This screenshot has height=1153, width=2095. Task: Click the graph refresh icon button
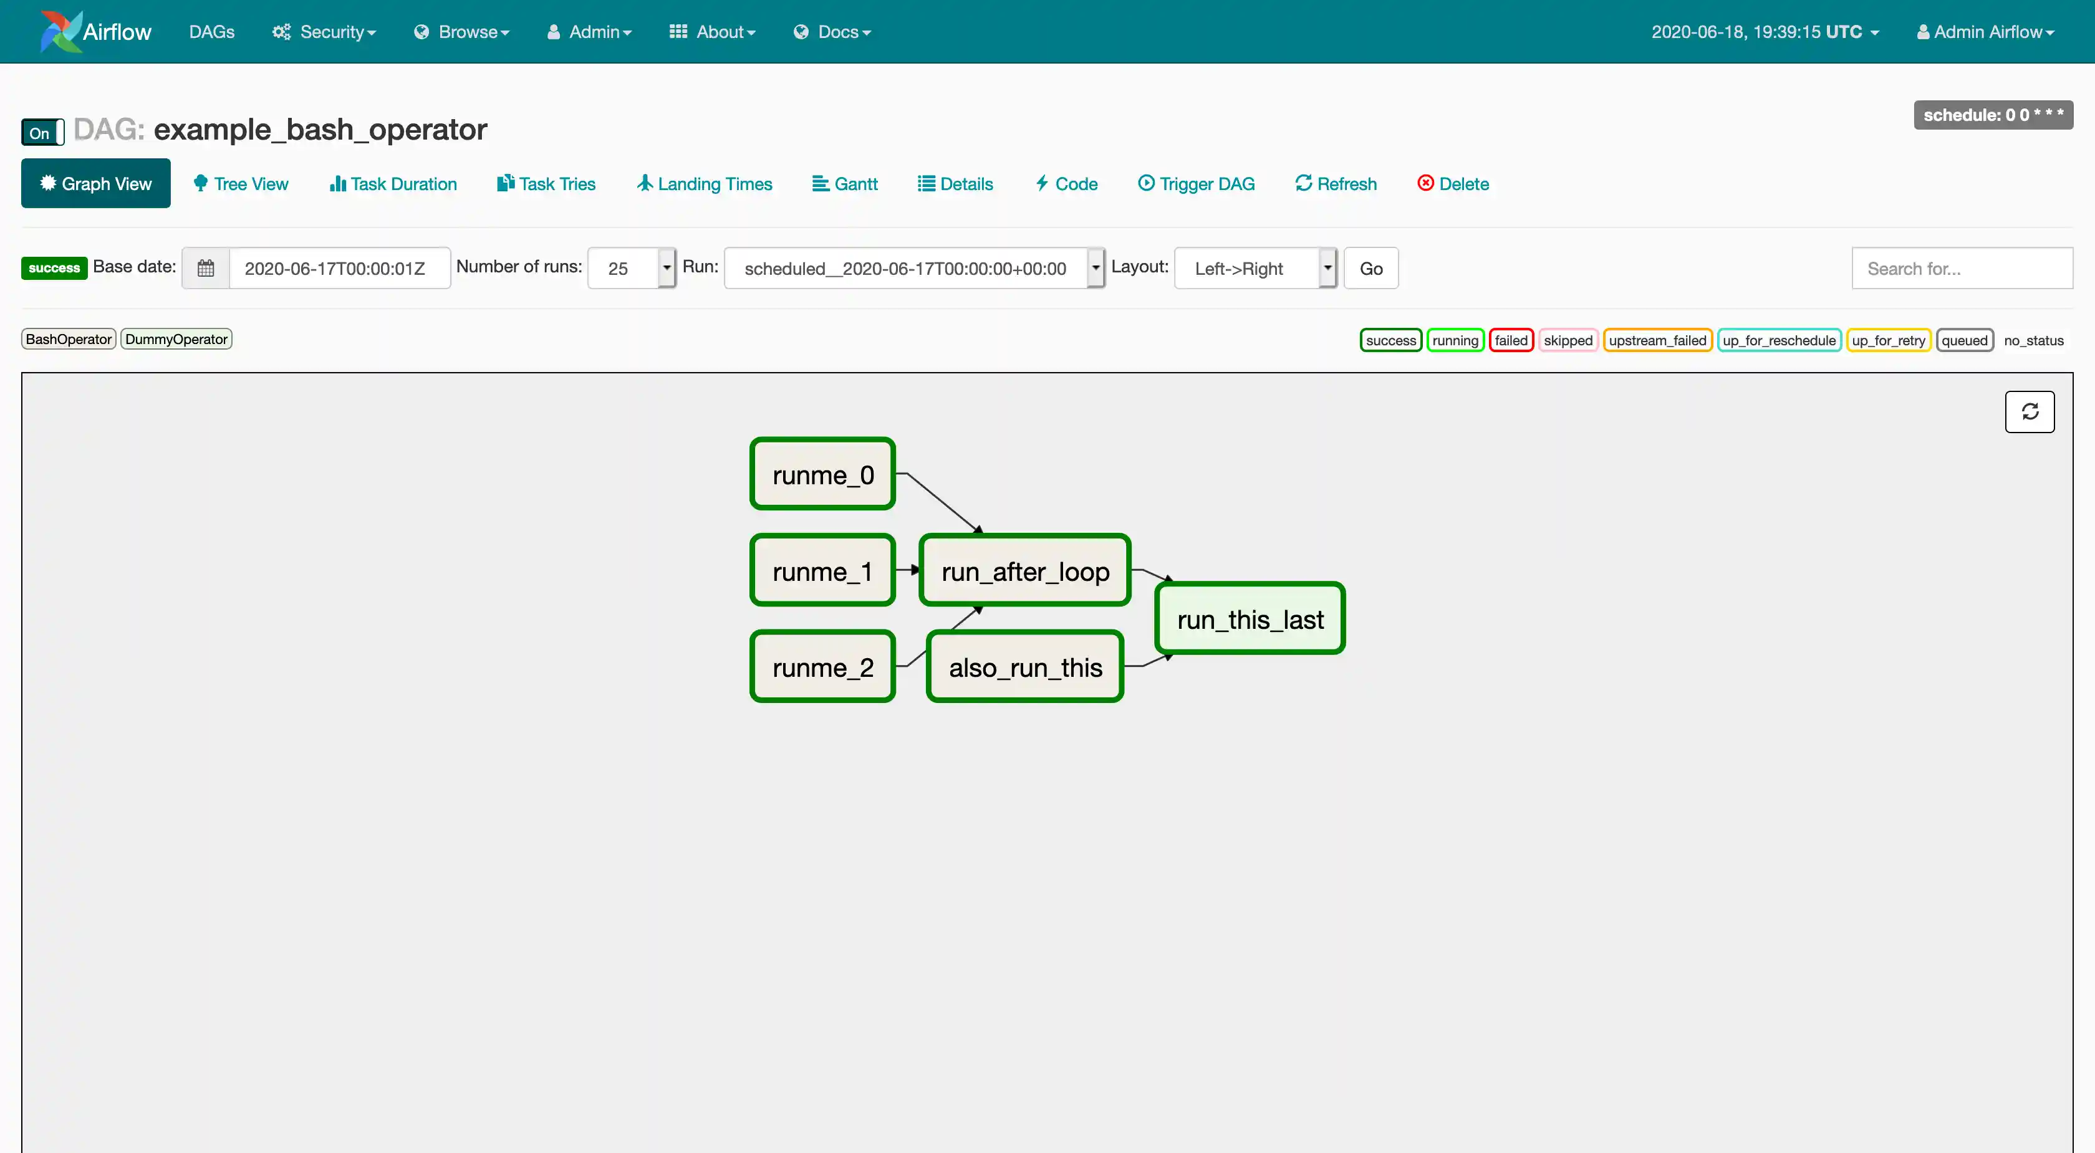pos(2029,411)
